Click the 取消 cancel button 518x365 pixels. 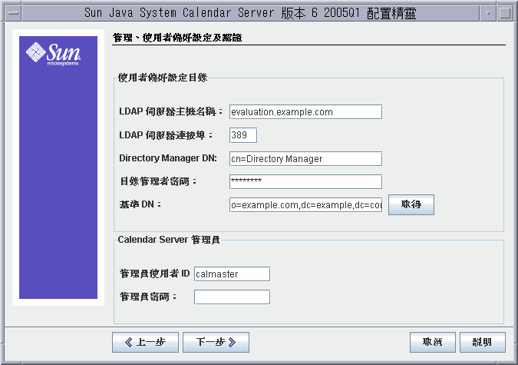tap(433, 342)
